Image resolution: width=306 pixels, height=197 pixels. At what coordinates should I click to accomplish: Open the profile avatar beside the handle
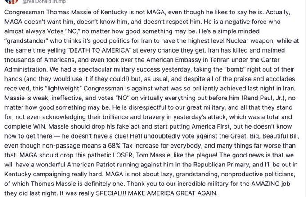[12, 1]
